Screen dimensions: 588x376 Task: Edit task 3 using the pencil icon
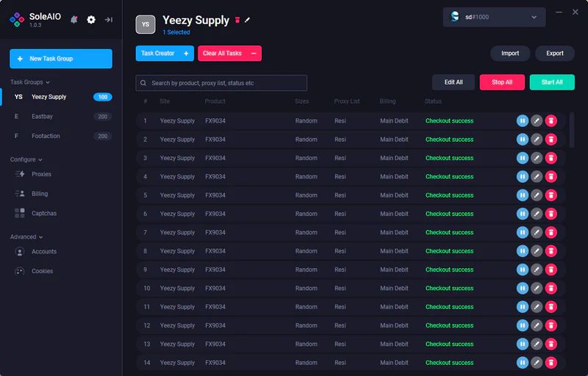click(x=537, y=158)
